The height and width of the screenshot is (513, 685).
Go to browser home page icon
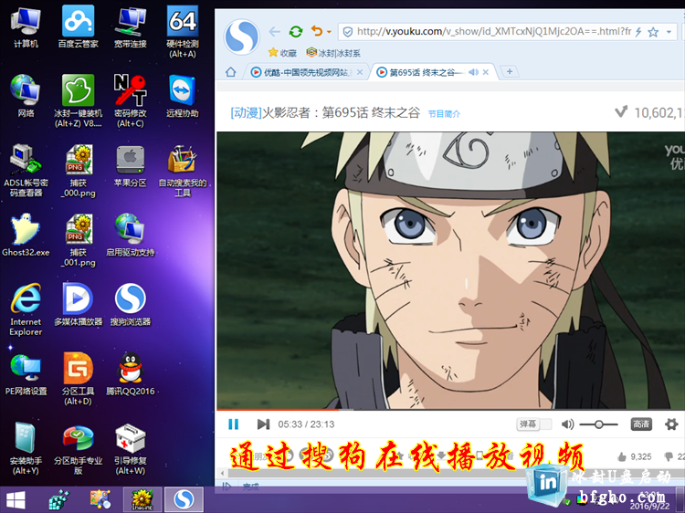tap(231, 72)
